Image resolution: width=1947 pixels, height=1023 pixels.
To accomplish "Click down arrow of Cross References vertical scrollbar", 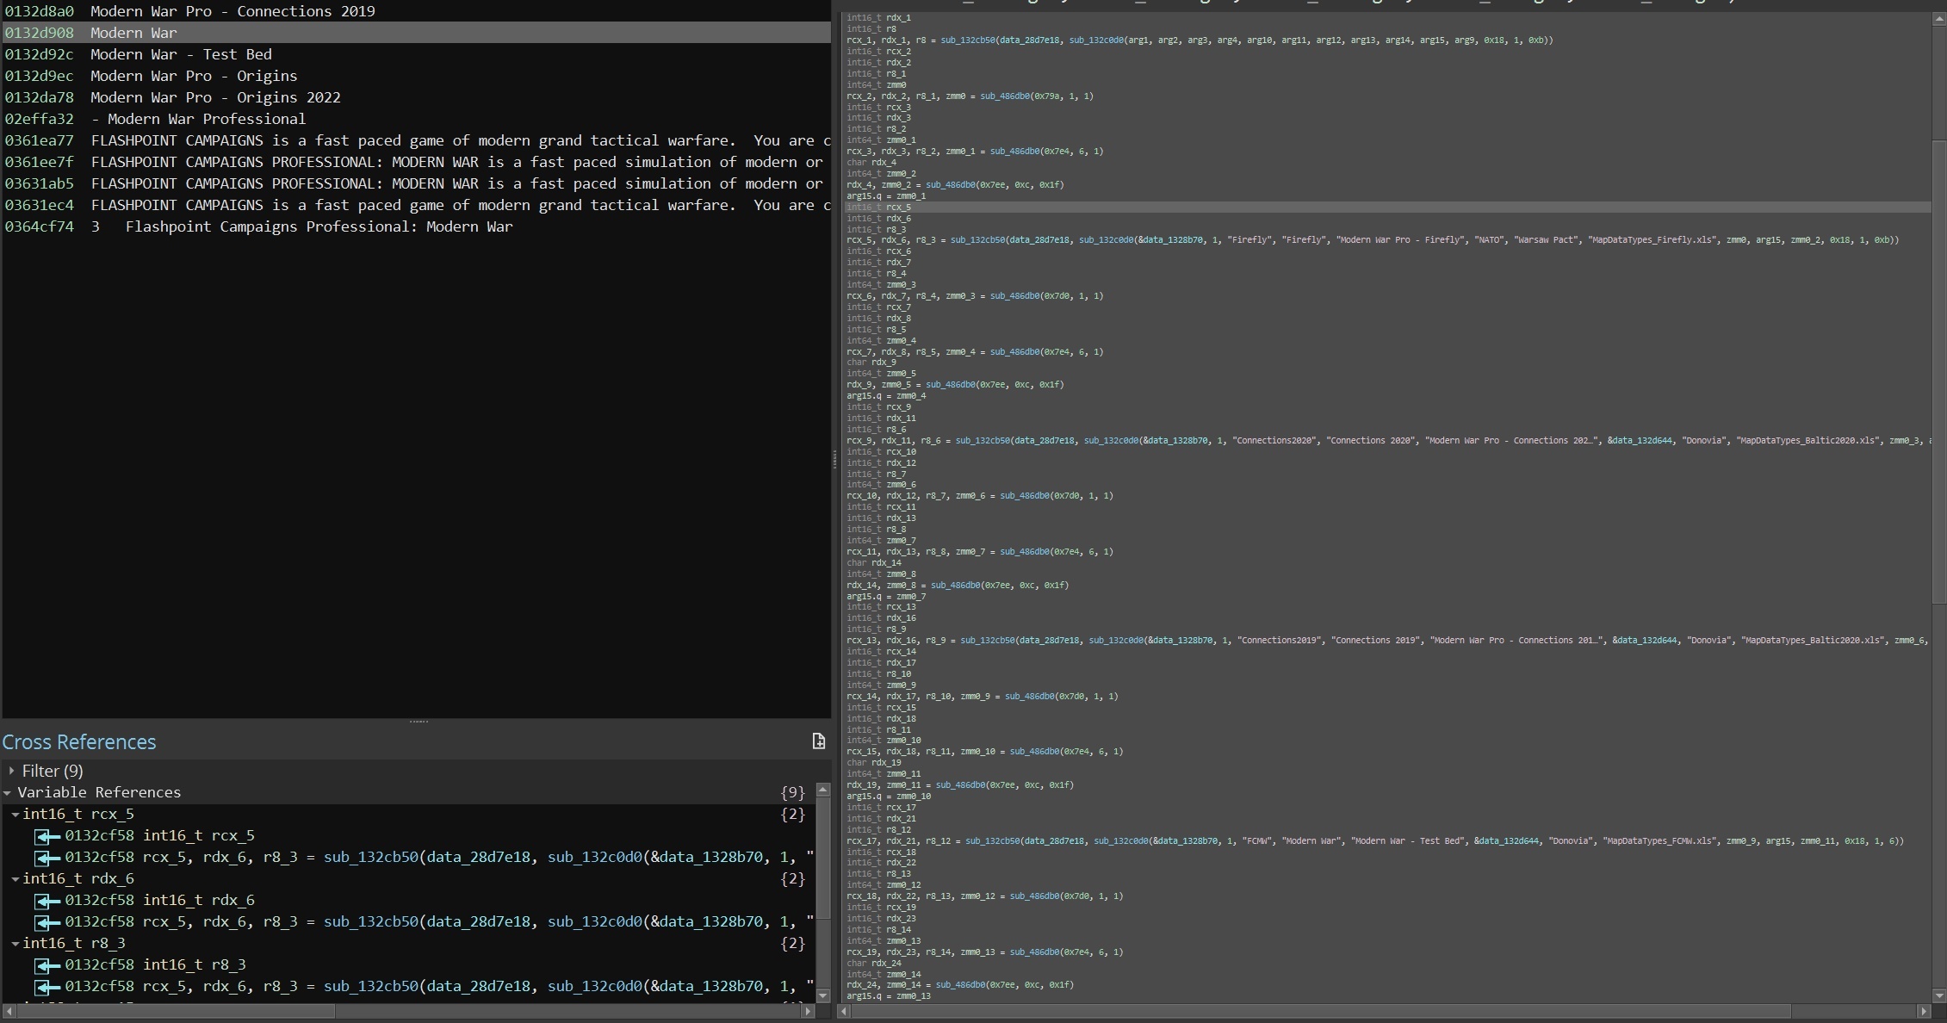I will (822, 995).
